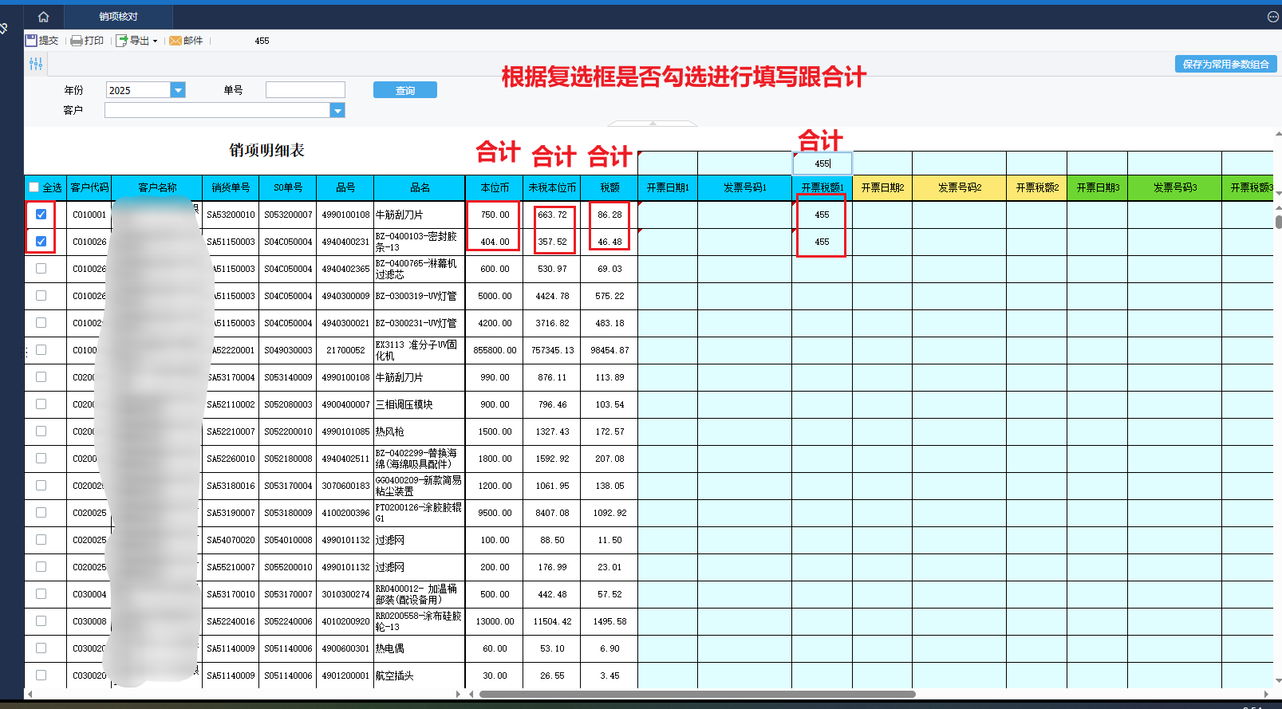Expand the 客户 customer dropdown
Image resolution: width=1282 pixels, height=709 pixels.
(x=337, y=110)
